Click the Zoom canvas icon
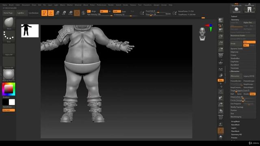 221,36
